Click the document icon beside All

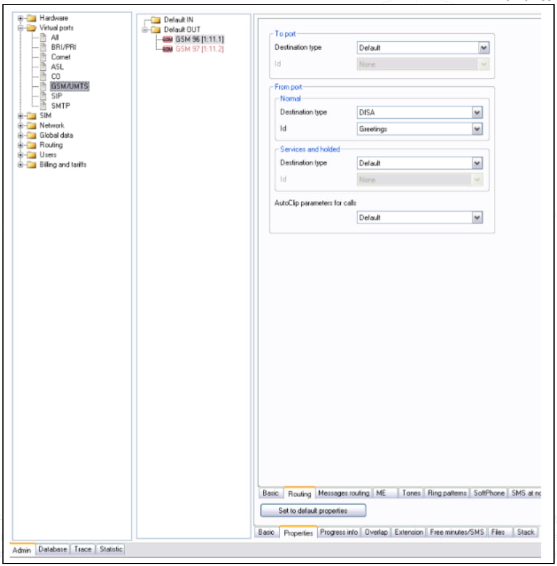43,38
